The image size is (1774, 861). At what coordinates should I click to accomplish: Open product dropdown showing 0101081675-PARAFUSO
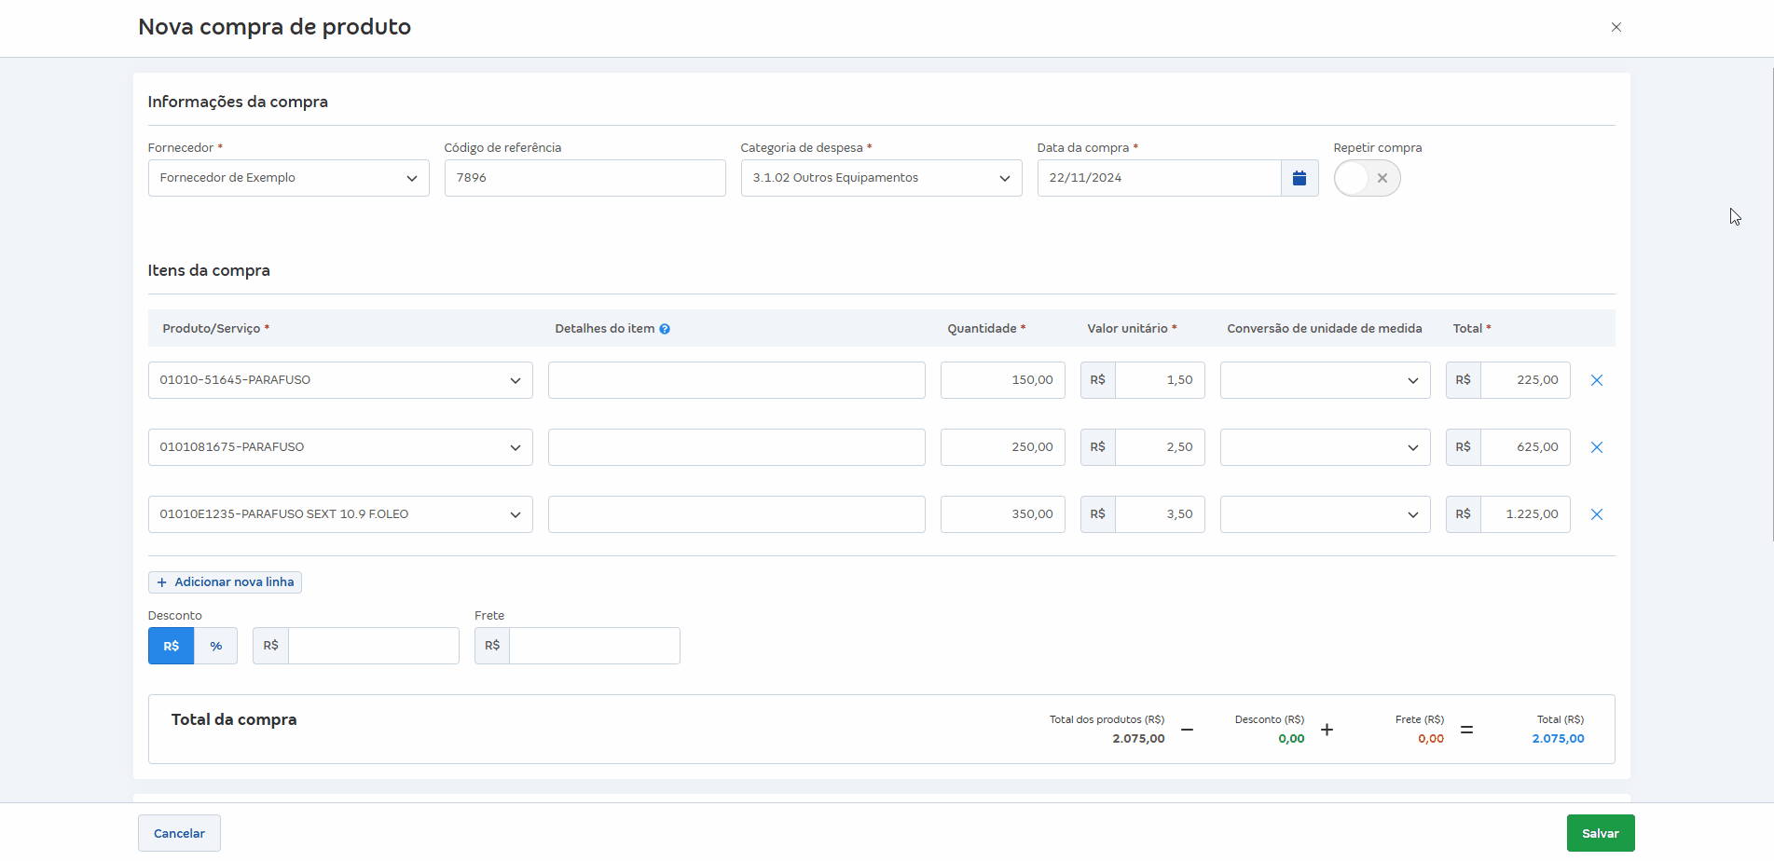pos(340,447)
